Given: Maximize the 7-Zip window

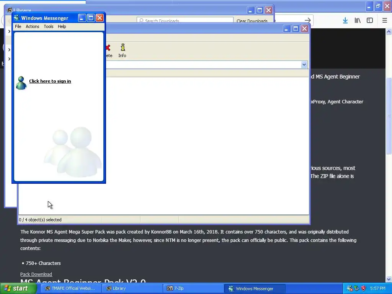Looking at the screenshot, I should tap(296, 29).
